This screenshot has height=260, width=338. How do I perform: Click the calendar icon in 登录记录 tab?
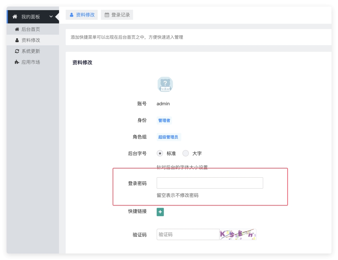pyautogui.click(x=107, y=15)
